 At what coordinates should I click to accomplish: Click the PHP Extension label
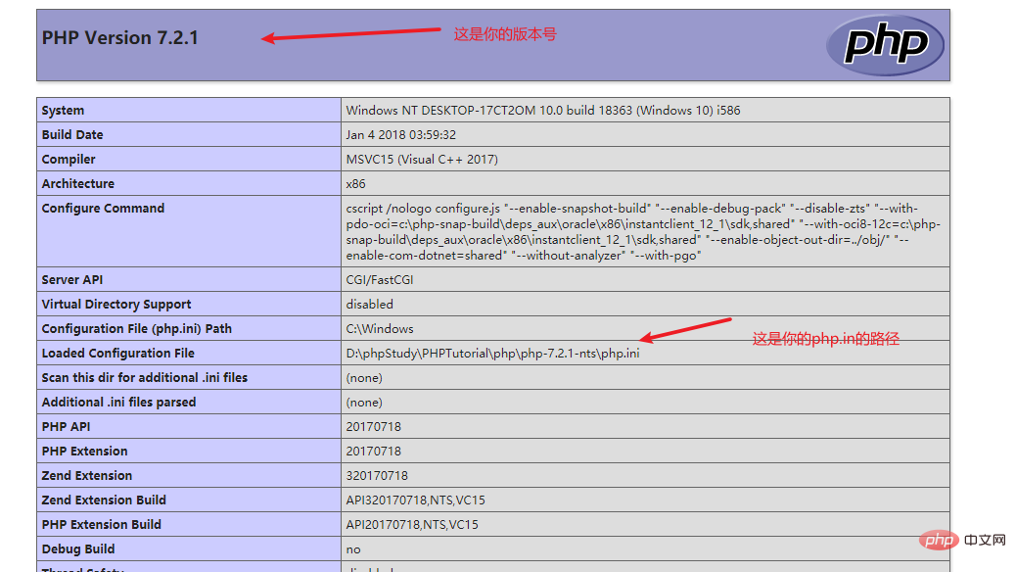(x=85, y=452)
